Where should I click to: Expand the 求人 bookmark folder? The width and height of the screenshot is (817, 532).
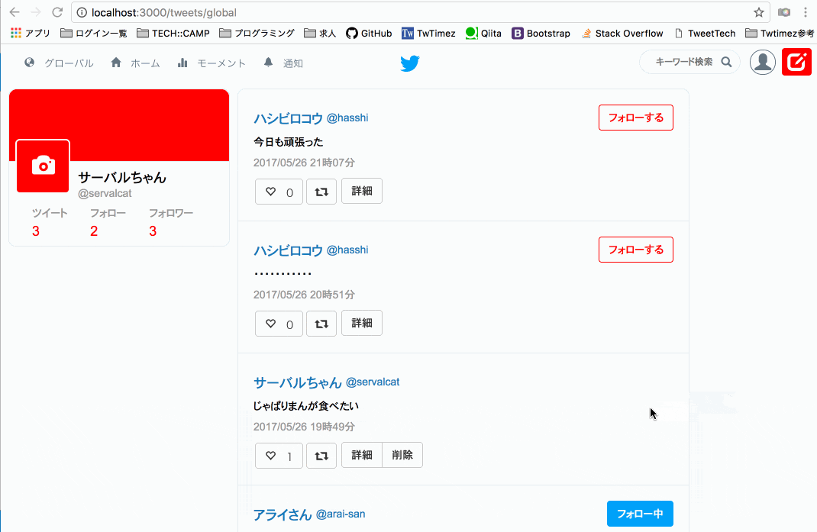click(320, 34)
